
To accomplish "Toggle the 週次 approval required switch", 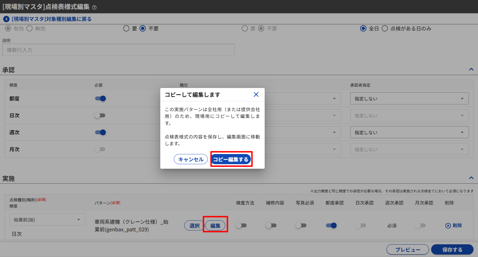I will [100, 132].
